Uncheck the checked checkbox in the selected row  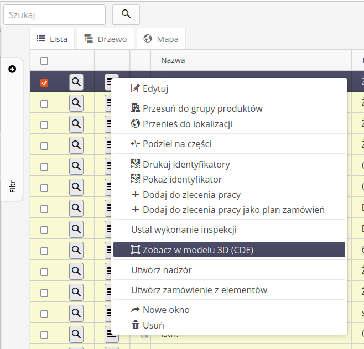tap(44, 83)
